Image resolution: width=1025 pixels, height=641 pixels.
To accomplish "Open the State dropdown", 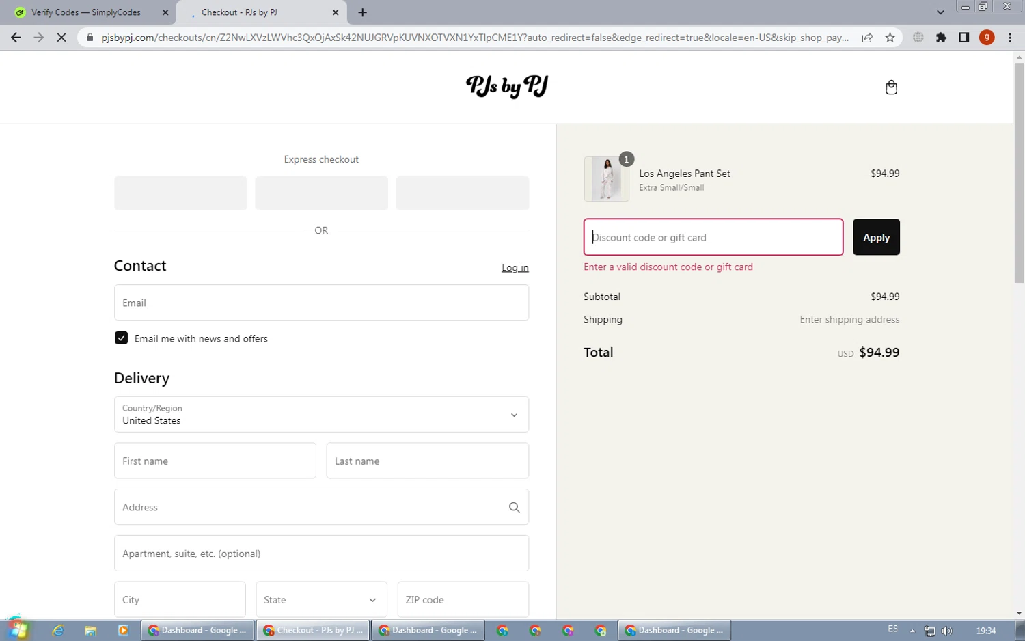I will (321, 599).
